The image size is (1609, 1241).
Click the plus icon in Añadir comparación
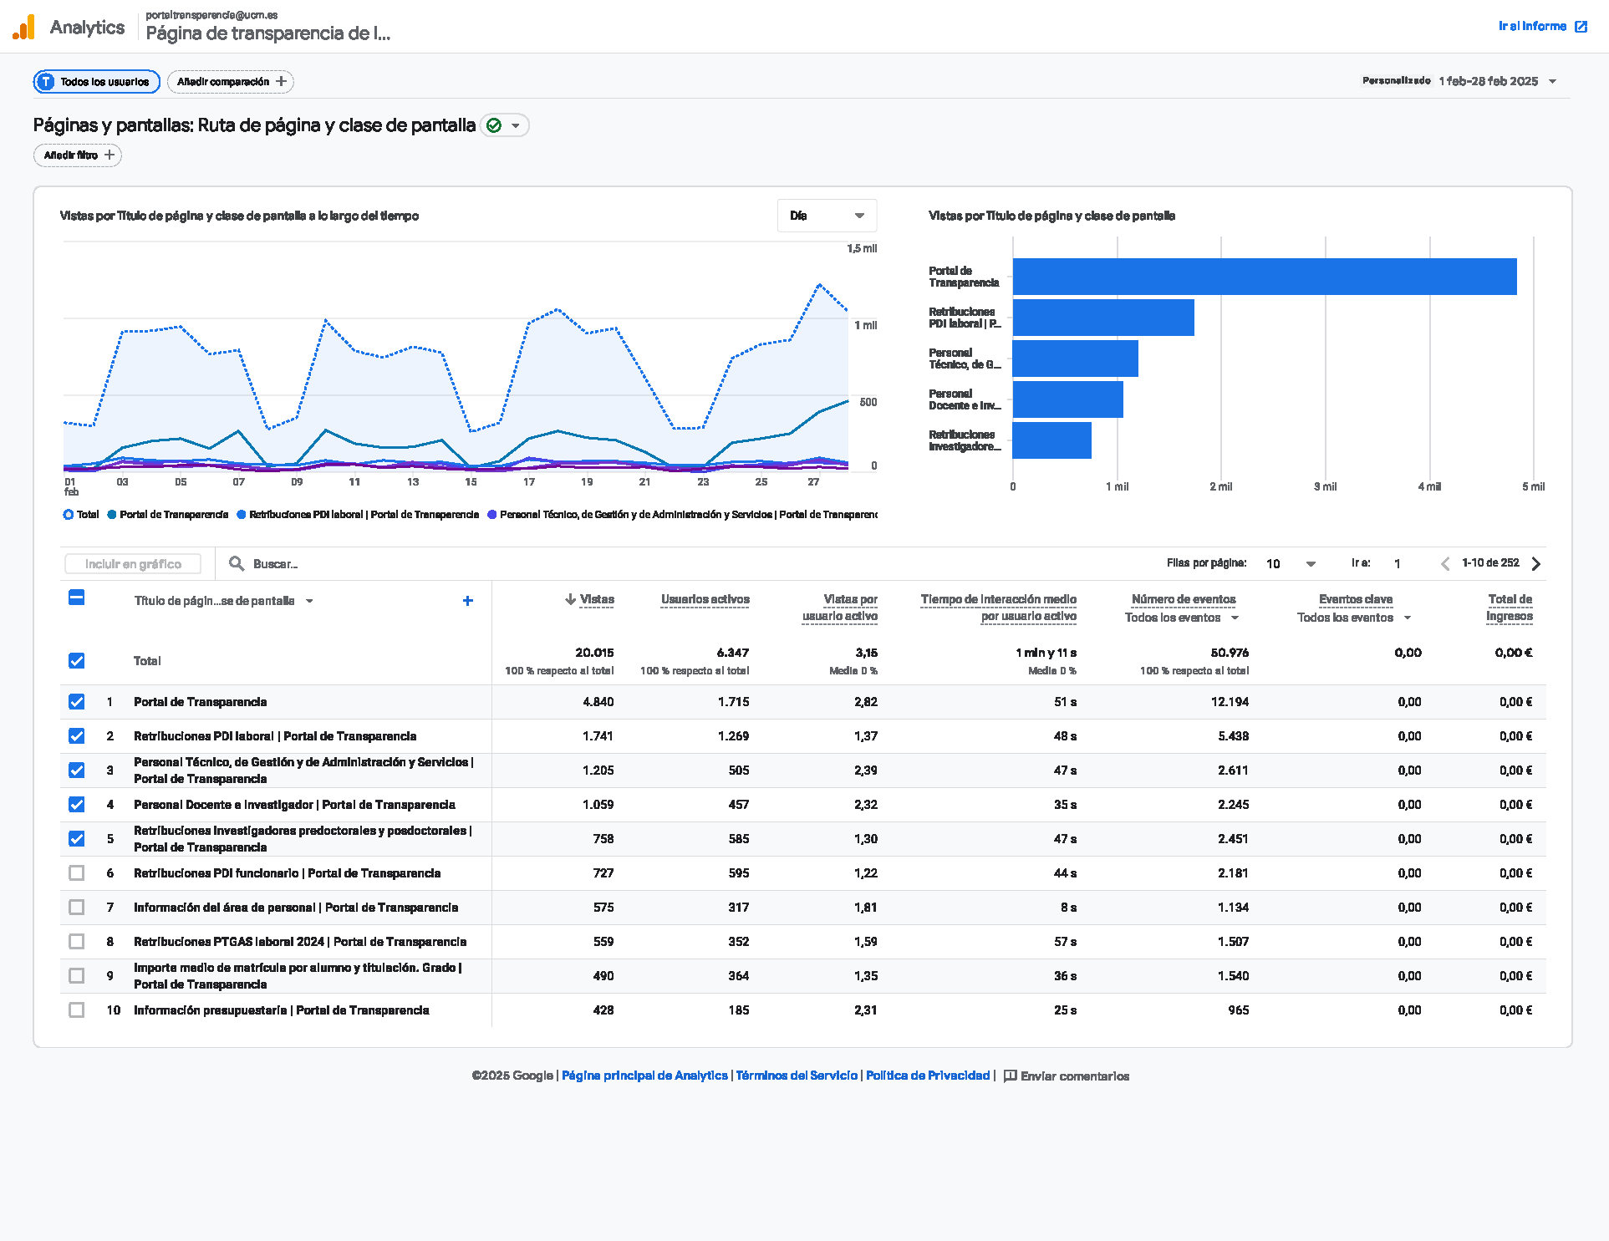coord(282,81)
